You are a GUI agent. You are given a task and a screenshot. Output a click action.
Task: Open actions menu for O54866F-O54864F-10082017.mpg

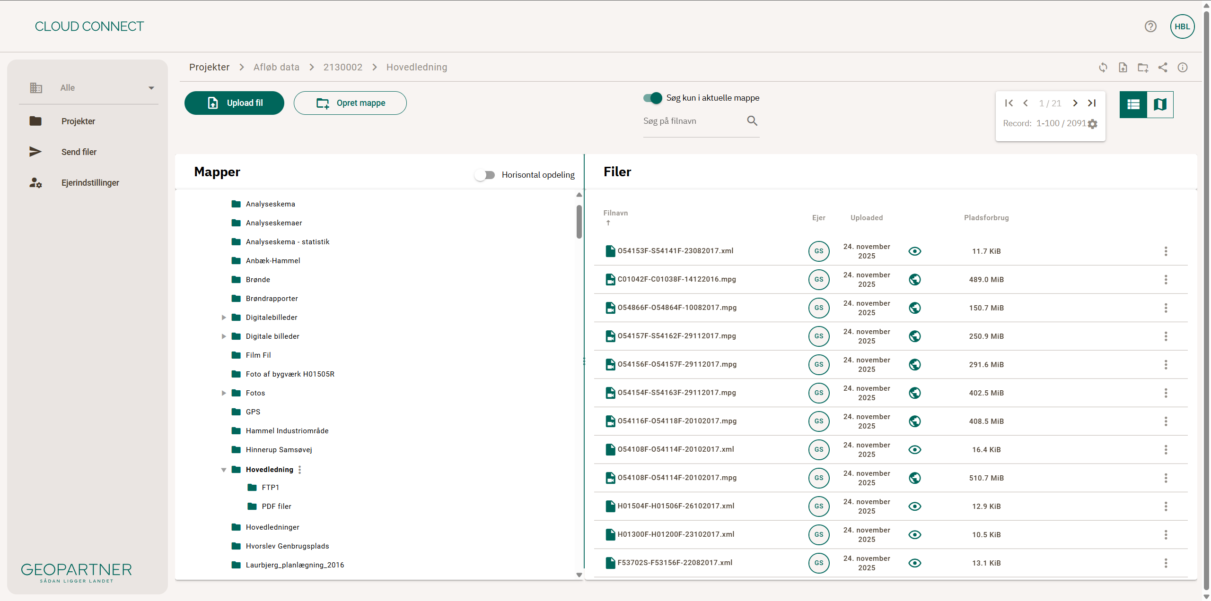[x=1166, y=308]
